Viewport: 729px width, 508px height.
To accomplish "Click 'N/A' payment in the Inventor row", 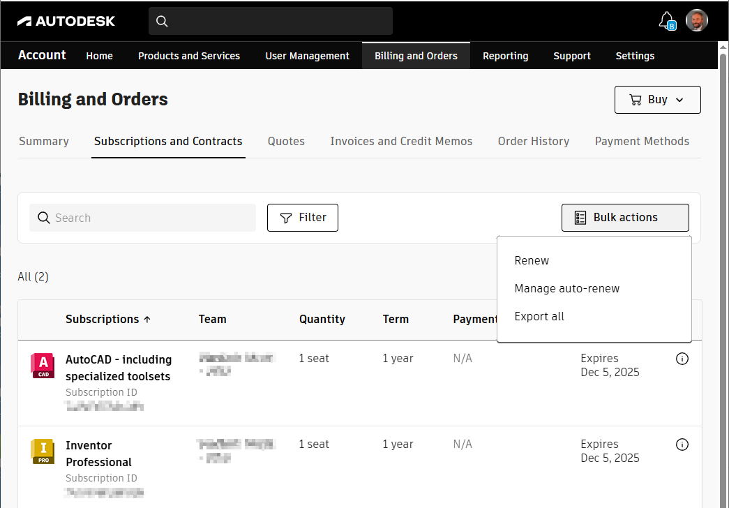I will 463,444.
